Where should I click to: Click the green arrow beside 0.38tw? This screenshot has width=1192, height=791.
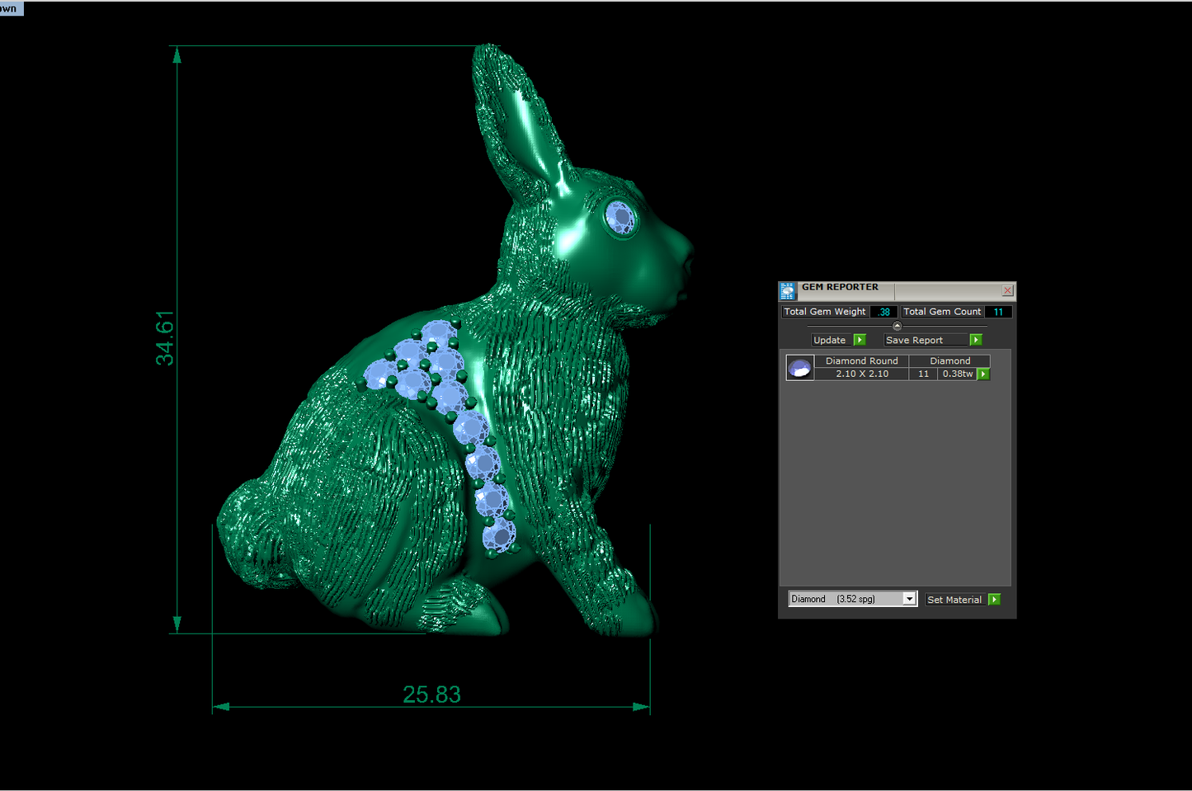(983, 374)
